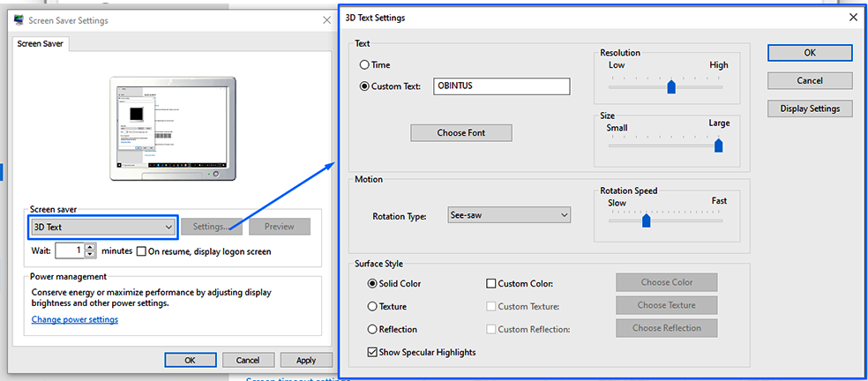Click the Wait minutes input field
The height and width of the screenshot is (381, 868).
[x=71, y=250]
